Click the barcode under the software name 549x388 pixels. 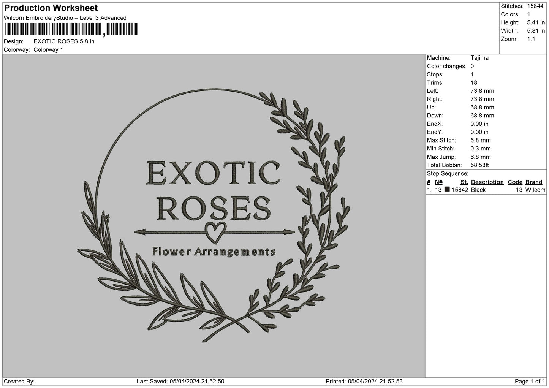[x=71, y=29]
